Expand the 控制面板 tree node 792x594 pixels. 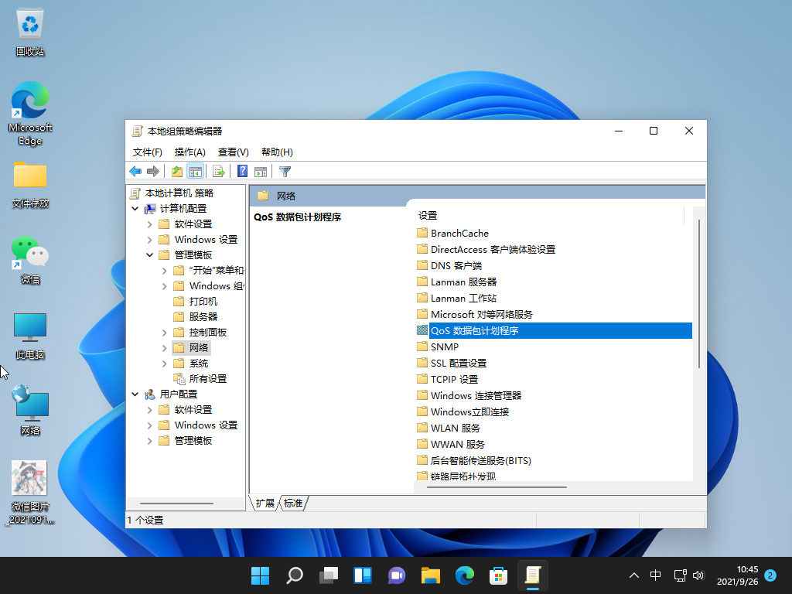point(164,332)
